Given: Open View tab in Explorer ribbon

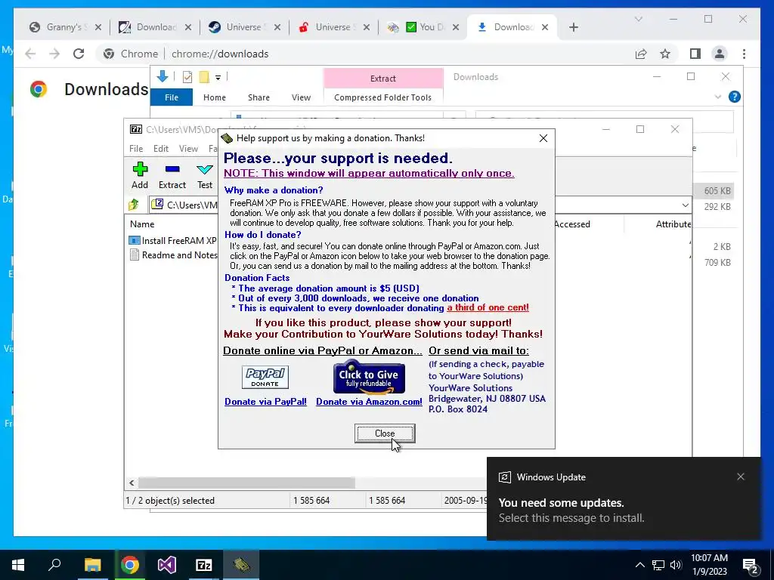Looking at the screenshot, I should click(301, 97).
